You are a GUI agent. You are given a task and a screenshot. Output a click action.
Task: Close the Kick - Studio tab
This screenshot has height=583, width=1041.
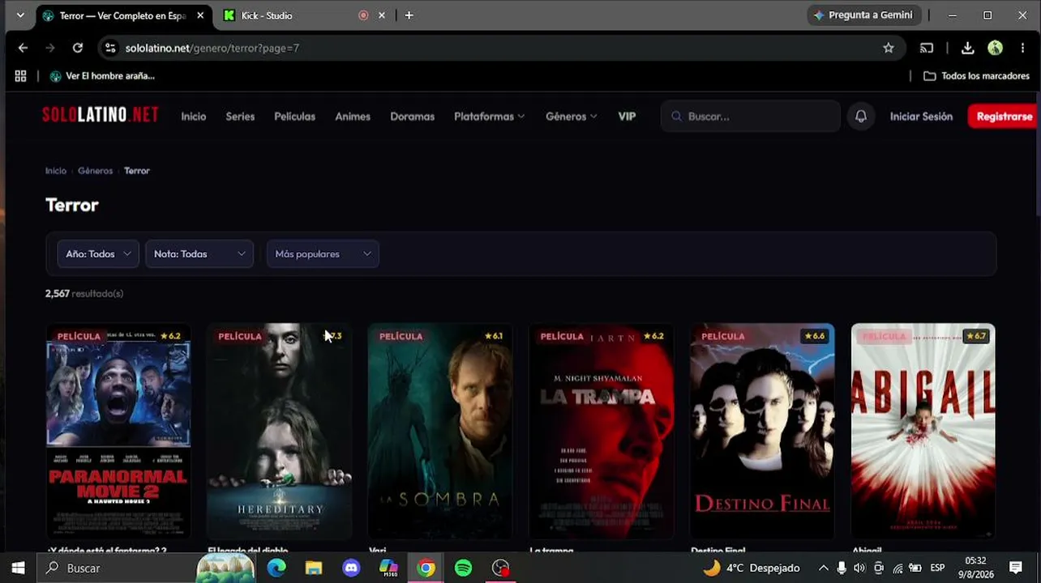pos(382,15)
